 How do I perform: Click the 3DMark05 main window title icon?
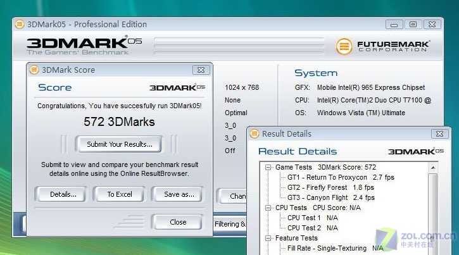pos(20,24)
